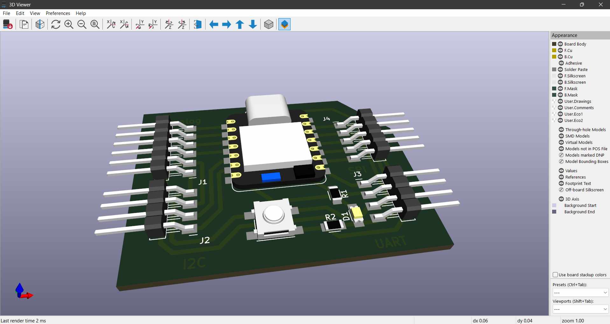Flip the board view
Viewport: 610px width, 324px height.
[x=198, y=24]
